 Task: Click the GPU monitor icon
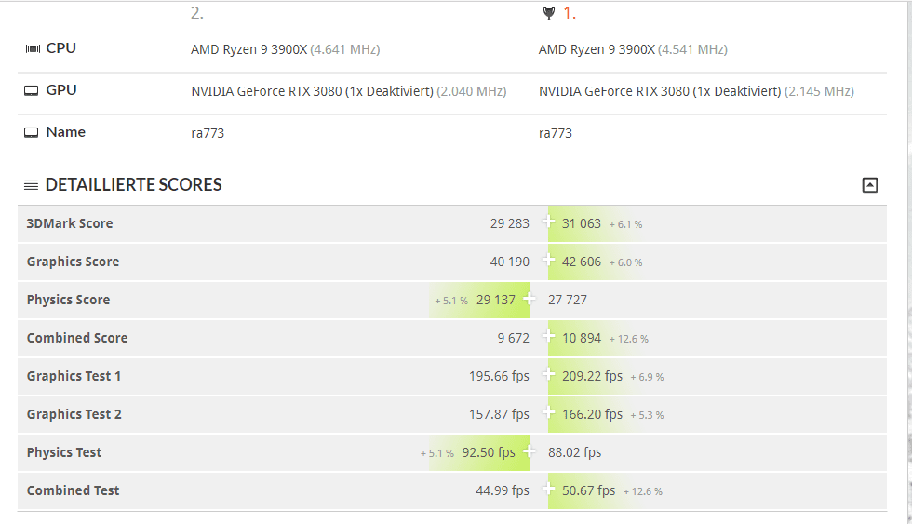pos(32,90)
